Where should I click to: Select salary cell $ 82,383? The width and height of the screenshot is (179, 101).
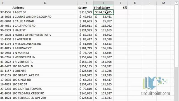click(86, 35)
